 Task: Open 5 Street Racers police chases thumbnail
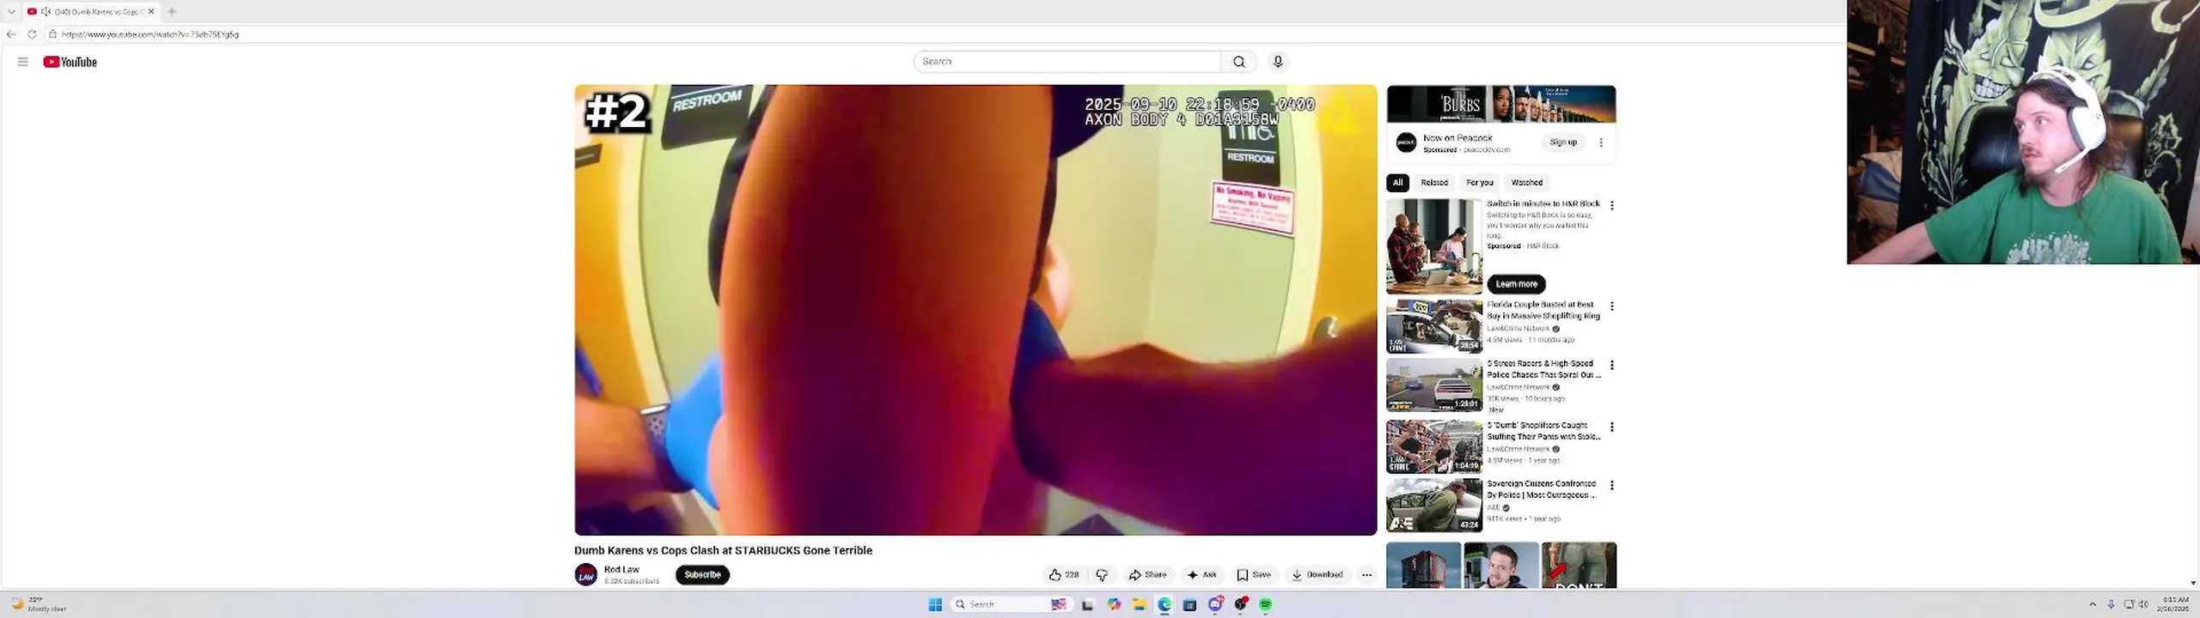tap(1434, 385)
